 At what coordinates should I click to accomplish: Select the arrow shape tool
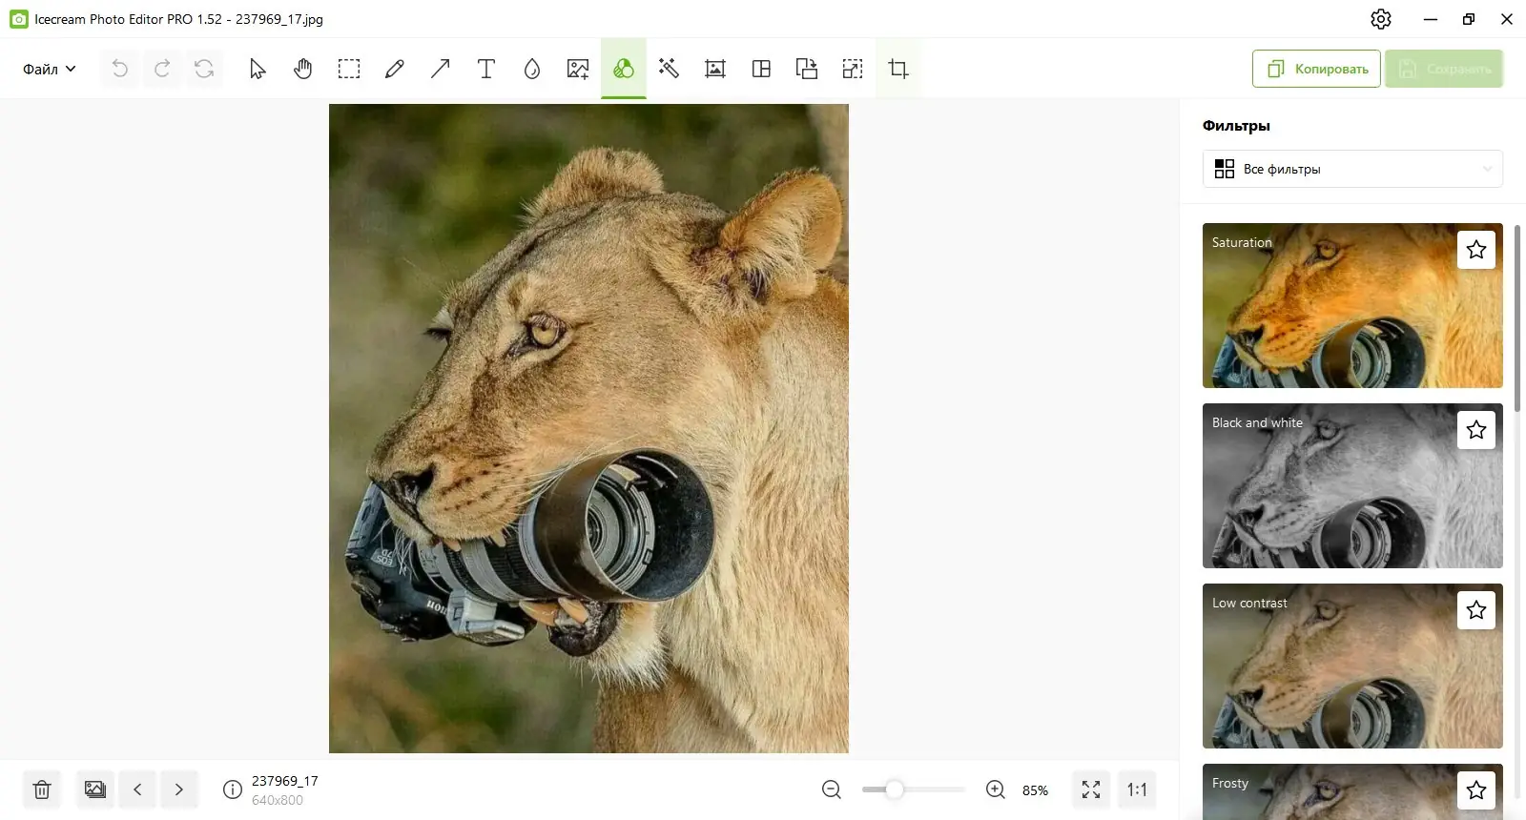pyautogui.click(x=441, y=69)
